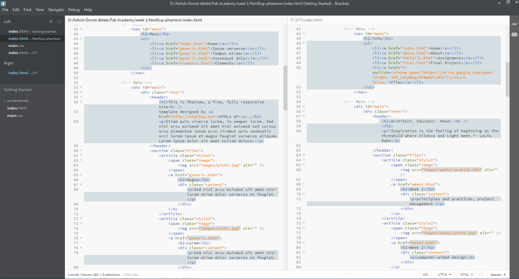519x279 pixels.
Task: Collapse fold arrow at left pane line 60
Action: (81, 151)
